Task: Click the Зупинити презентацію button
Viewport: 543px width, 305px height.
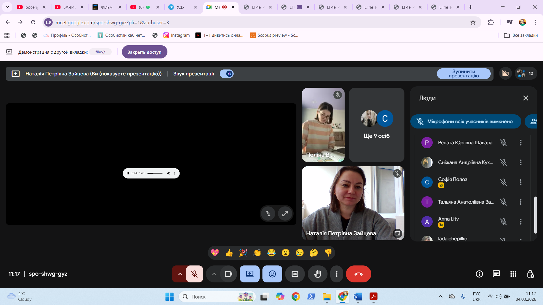Action: pyautogui.click(x=464, y=74)
